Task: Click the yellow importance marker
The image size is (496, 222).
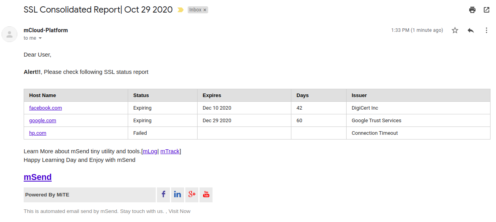Action: coord(180,10)
